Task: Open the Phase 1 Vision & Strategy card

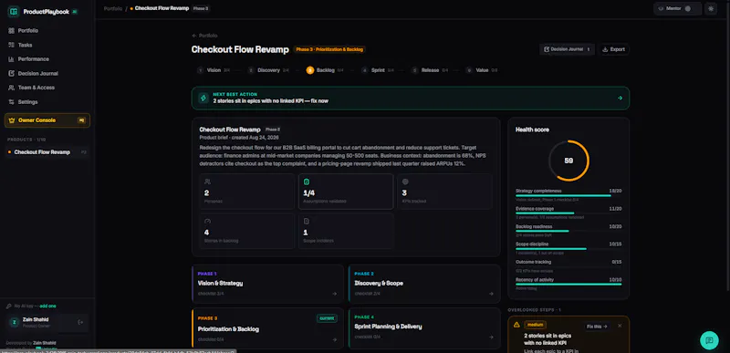Action: [x=267, y=284]
